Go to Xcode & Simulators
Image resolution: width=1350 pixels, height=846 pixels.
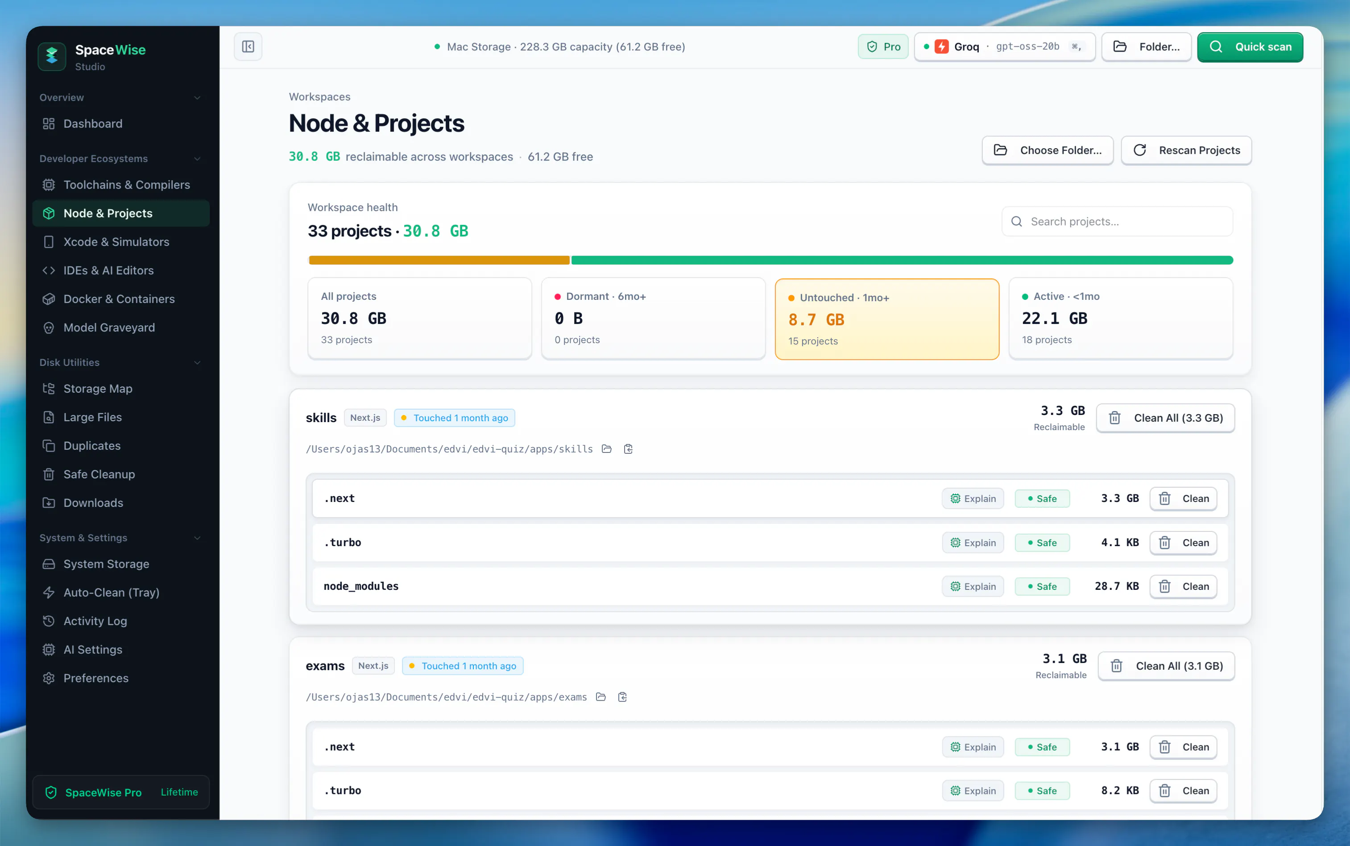click(x=121, y=242)
